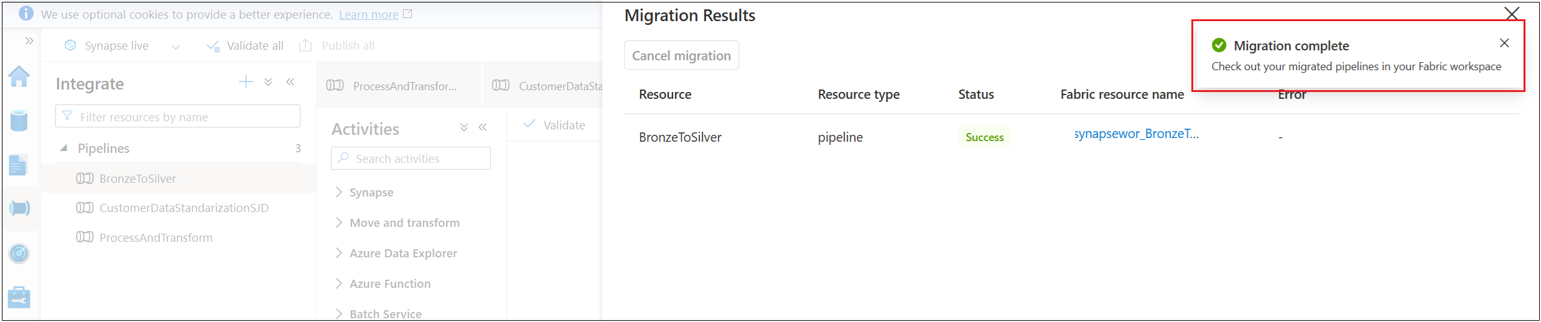
Task: Open the Manage hub toolbox icon
Action: pos(19,297)
